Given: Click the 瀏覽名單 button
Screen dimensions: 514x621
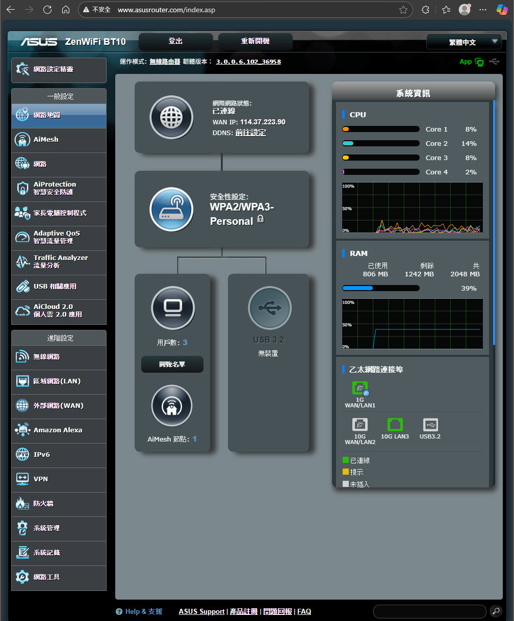Looking at the screenshot, I should click(x=172, y=365).
